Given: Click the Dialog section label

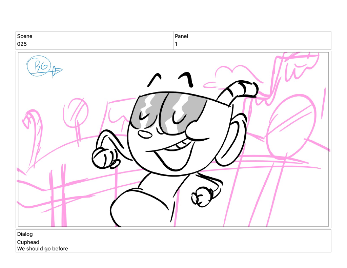Looking at the screenshot, I should click(x=25, y=234).
